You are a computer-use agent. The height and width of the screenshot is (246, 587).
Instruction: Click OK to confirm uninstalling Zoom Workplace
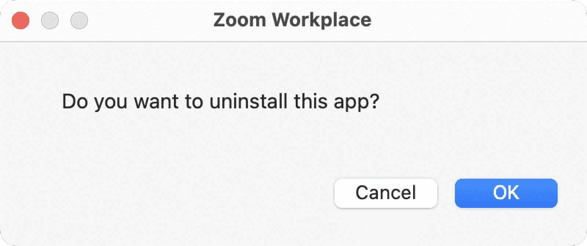(x=506, y=193)
